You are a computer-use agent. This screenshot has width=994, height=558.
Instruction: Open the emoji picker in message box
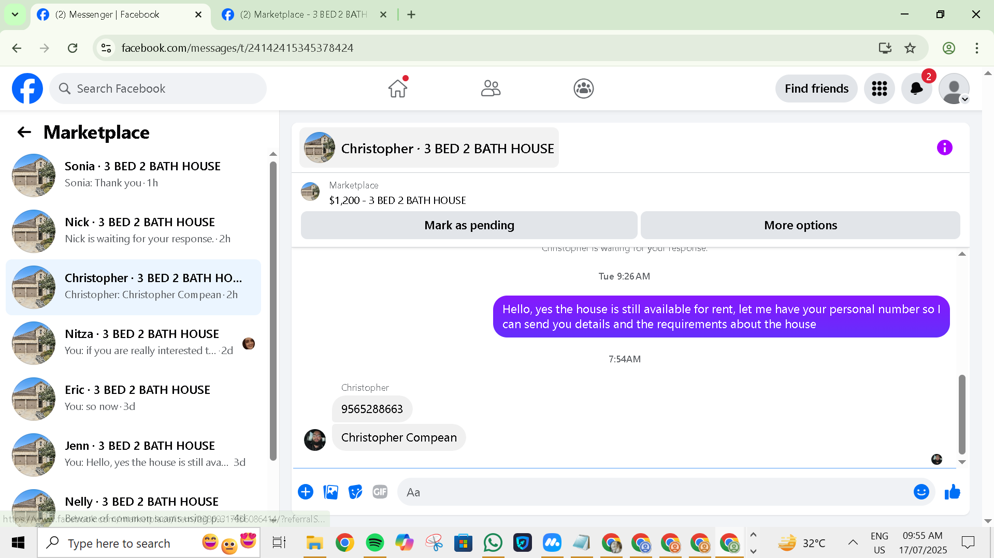pos(921,492)
